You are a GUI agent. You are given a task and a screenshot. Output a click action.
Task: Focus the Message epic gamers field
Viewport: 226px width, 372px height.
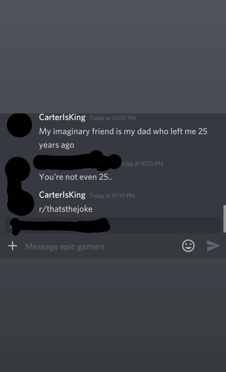click(x=100, y=247)
